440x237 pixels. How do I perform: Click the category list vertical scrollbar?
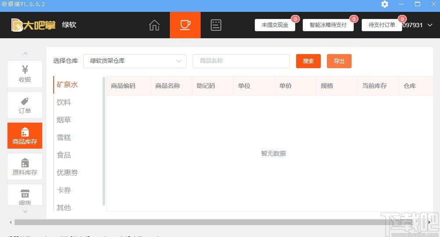(x=104, y=141)
